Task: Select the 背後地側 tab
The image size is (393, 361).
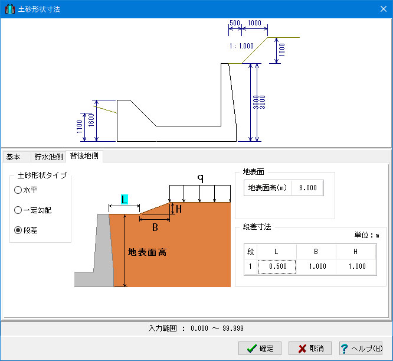Action: (x=84, y=156)
